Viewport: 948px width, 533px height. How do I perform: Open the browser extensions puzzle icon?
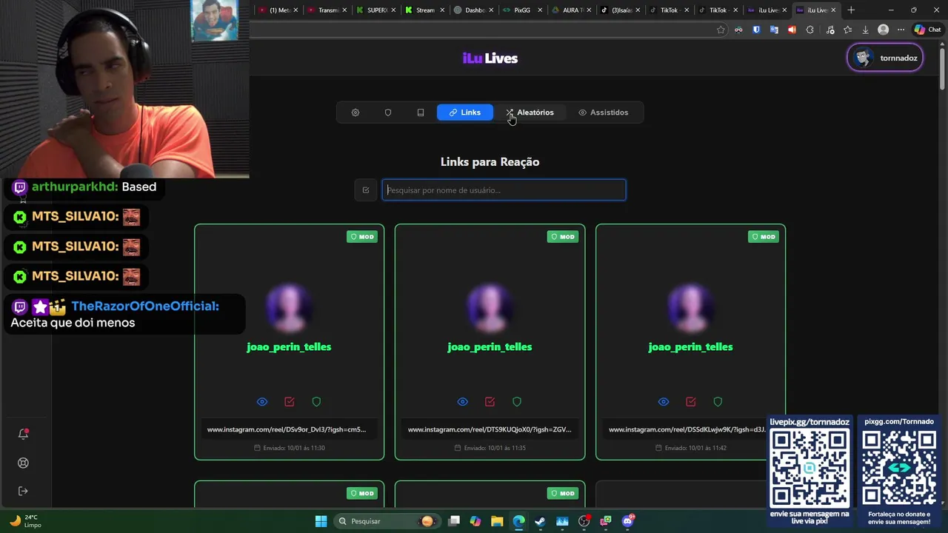pyautogui.click(x=810, y=30)
